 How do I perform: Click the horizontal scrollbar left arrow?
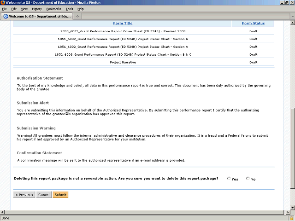[2, 212]
